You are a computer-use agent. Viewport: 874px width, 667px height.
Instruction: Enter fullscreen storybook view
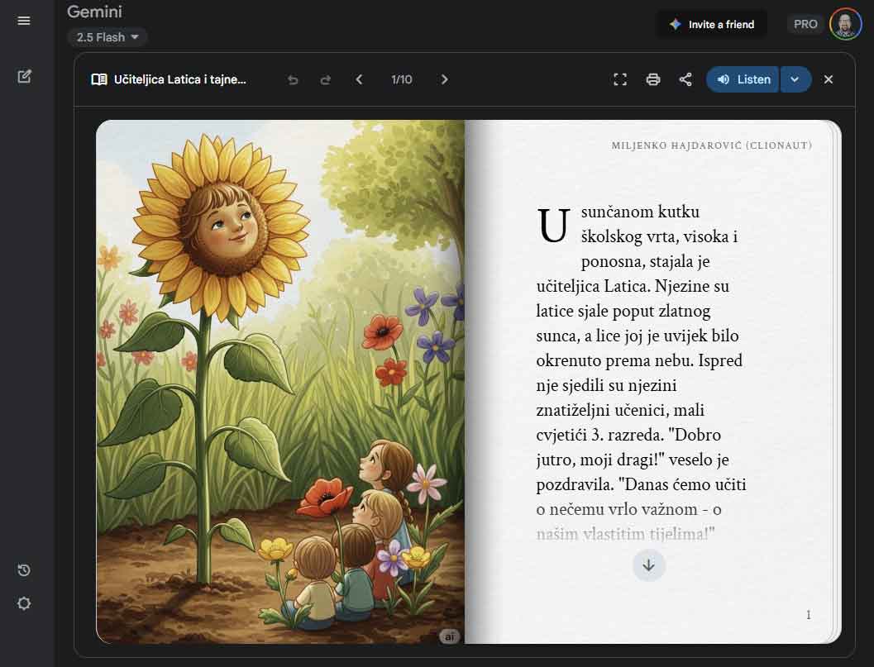coord(620,79)
